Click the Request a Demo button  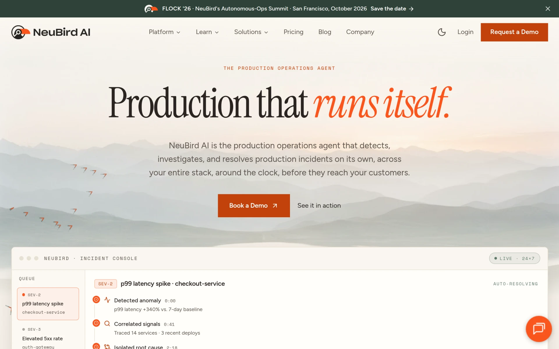click(514, 32)
